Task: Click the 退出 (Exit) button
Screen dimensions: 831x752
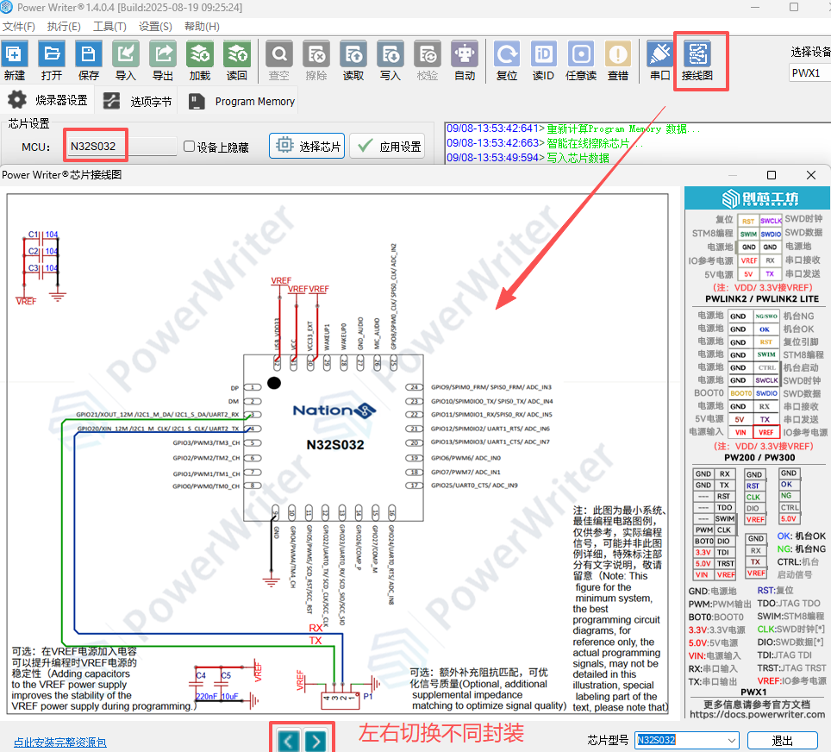Action: (x=782, y=740)
